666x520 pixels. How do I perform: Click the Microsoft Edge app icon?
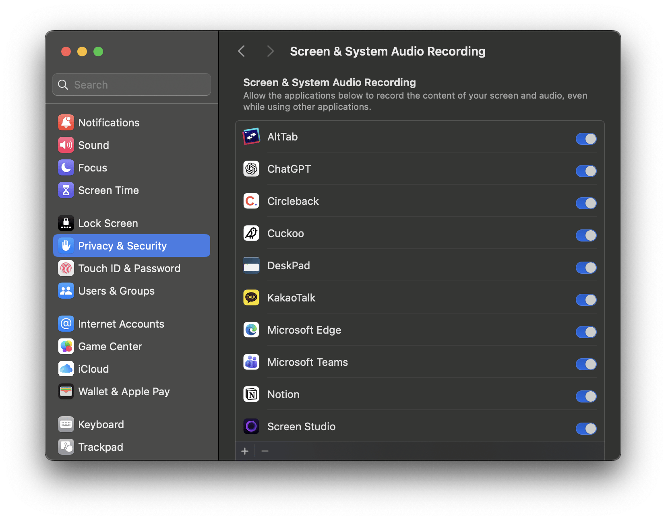[251, 330]
